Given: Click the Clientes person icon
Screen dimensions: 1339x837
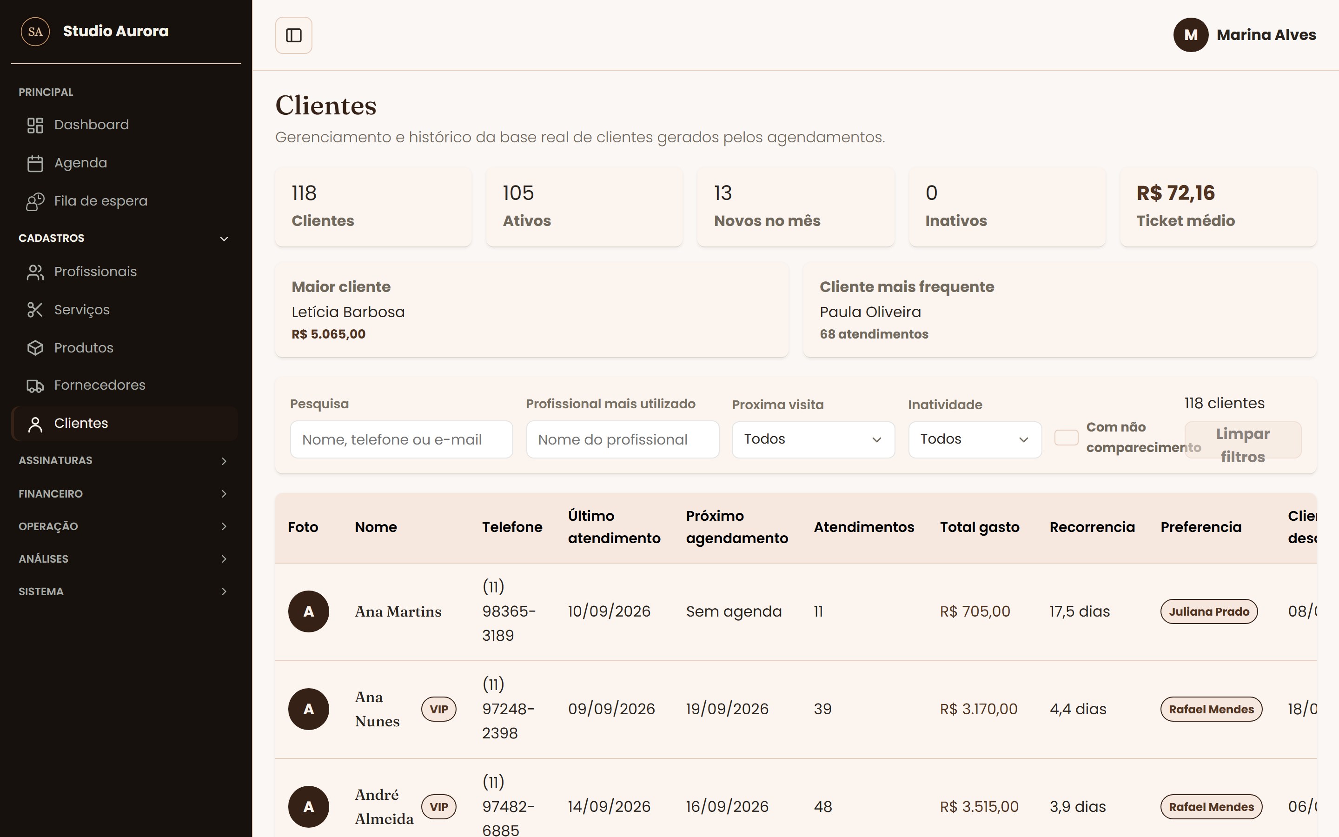Looking at the screenshot, I should pyautogui.click(x=35, y=424).
